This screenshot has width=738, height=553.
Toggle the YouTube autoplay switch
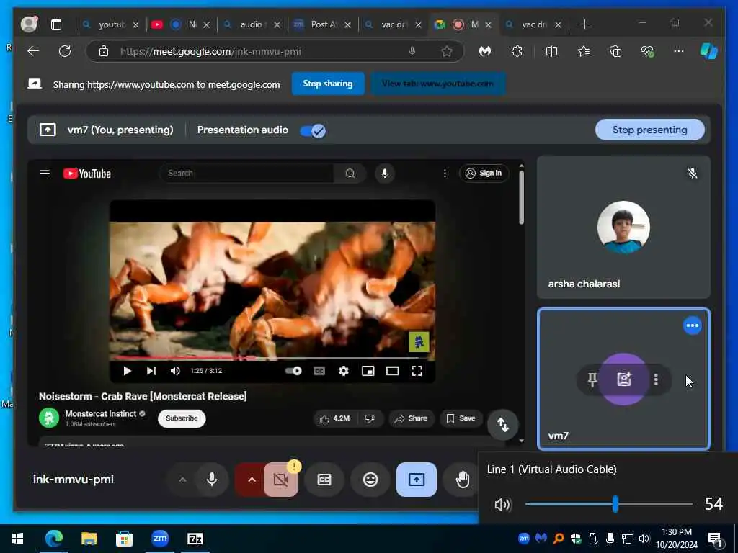293,371
